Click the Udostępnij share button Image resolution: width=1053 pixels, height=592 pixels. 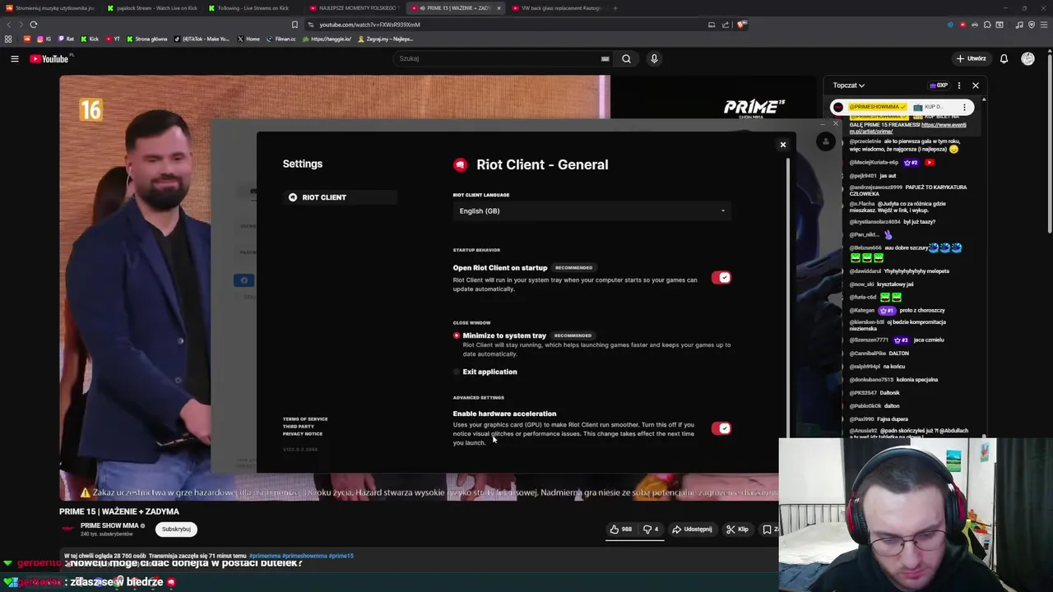(692, 530)
